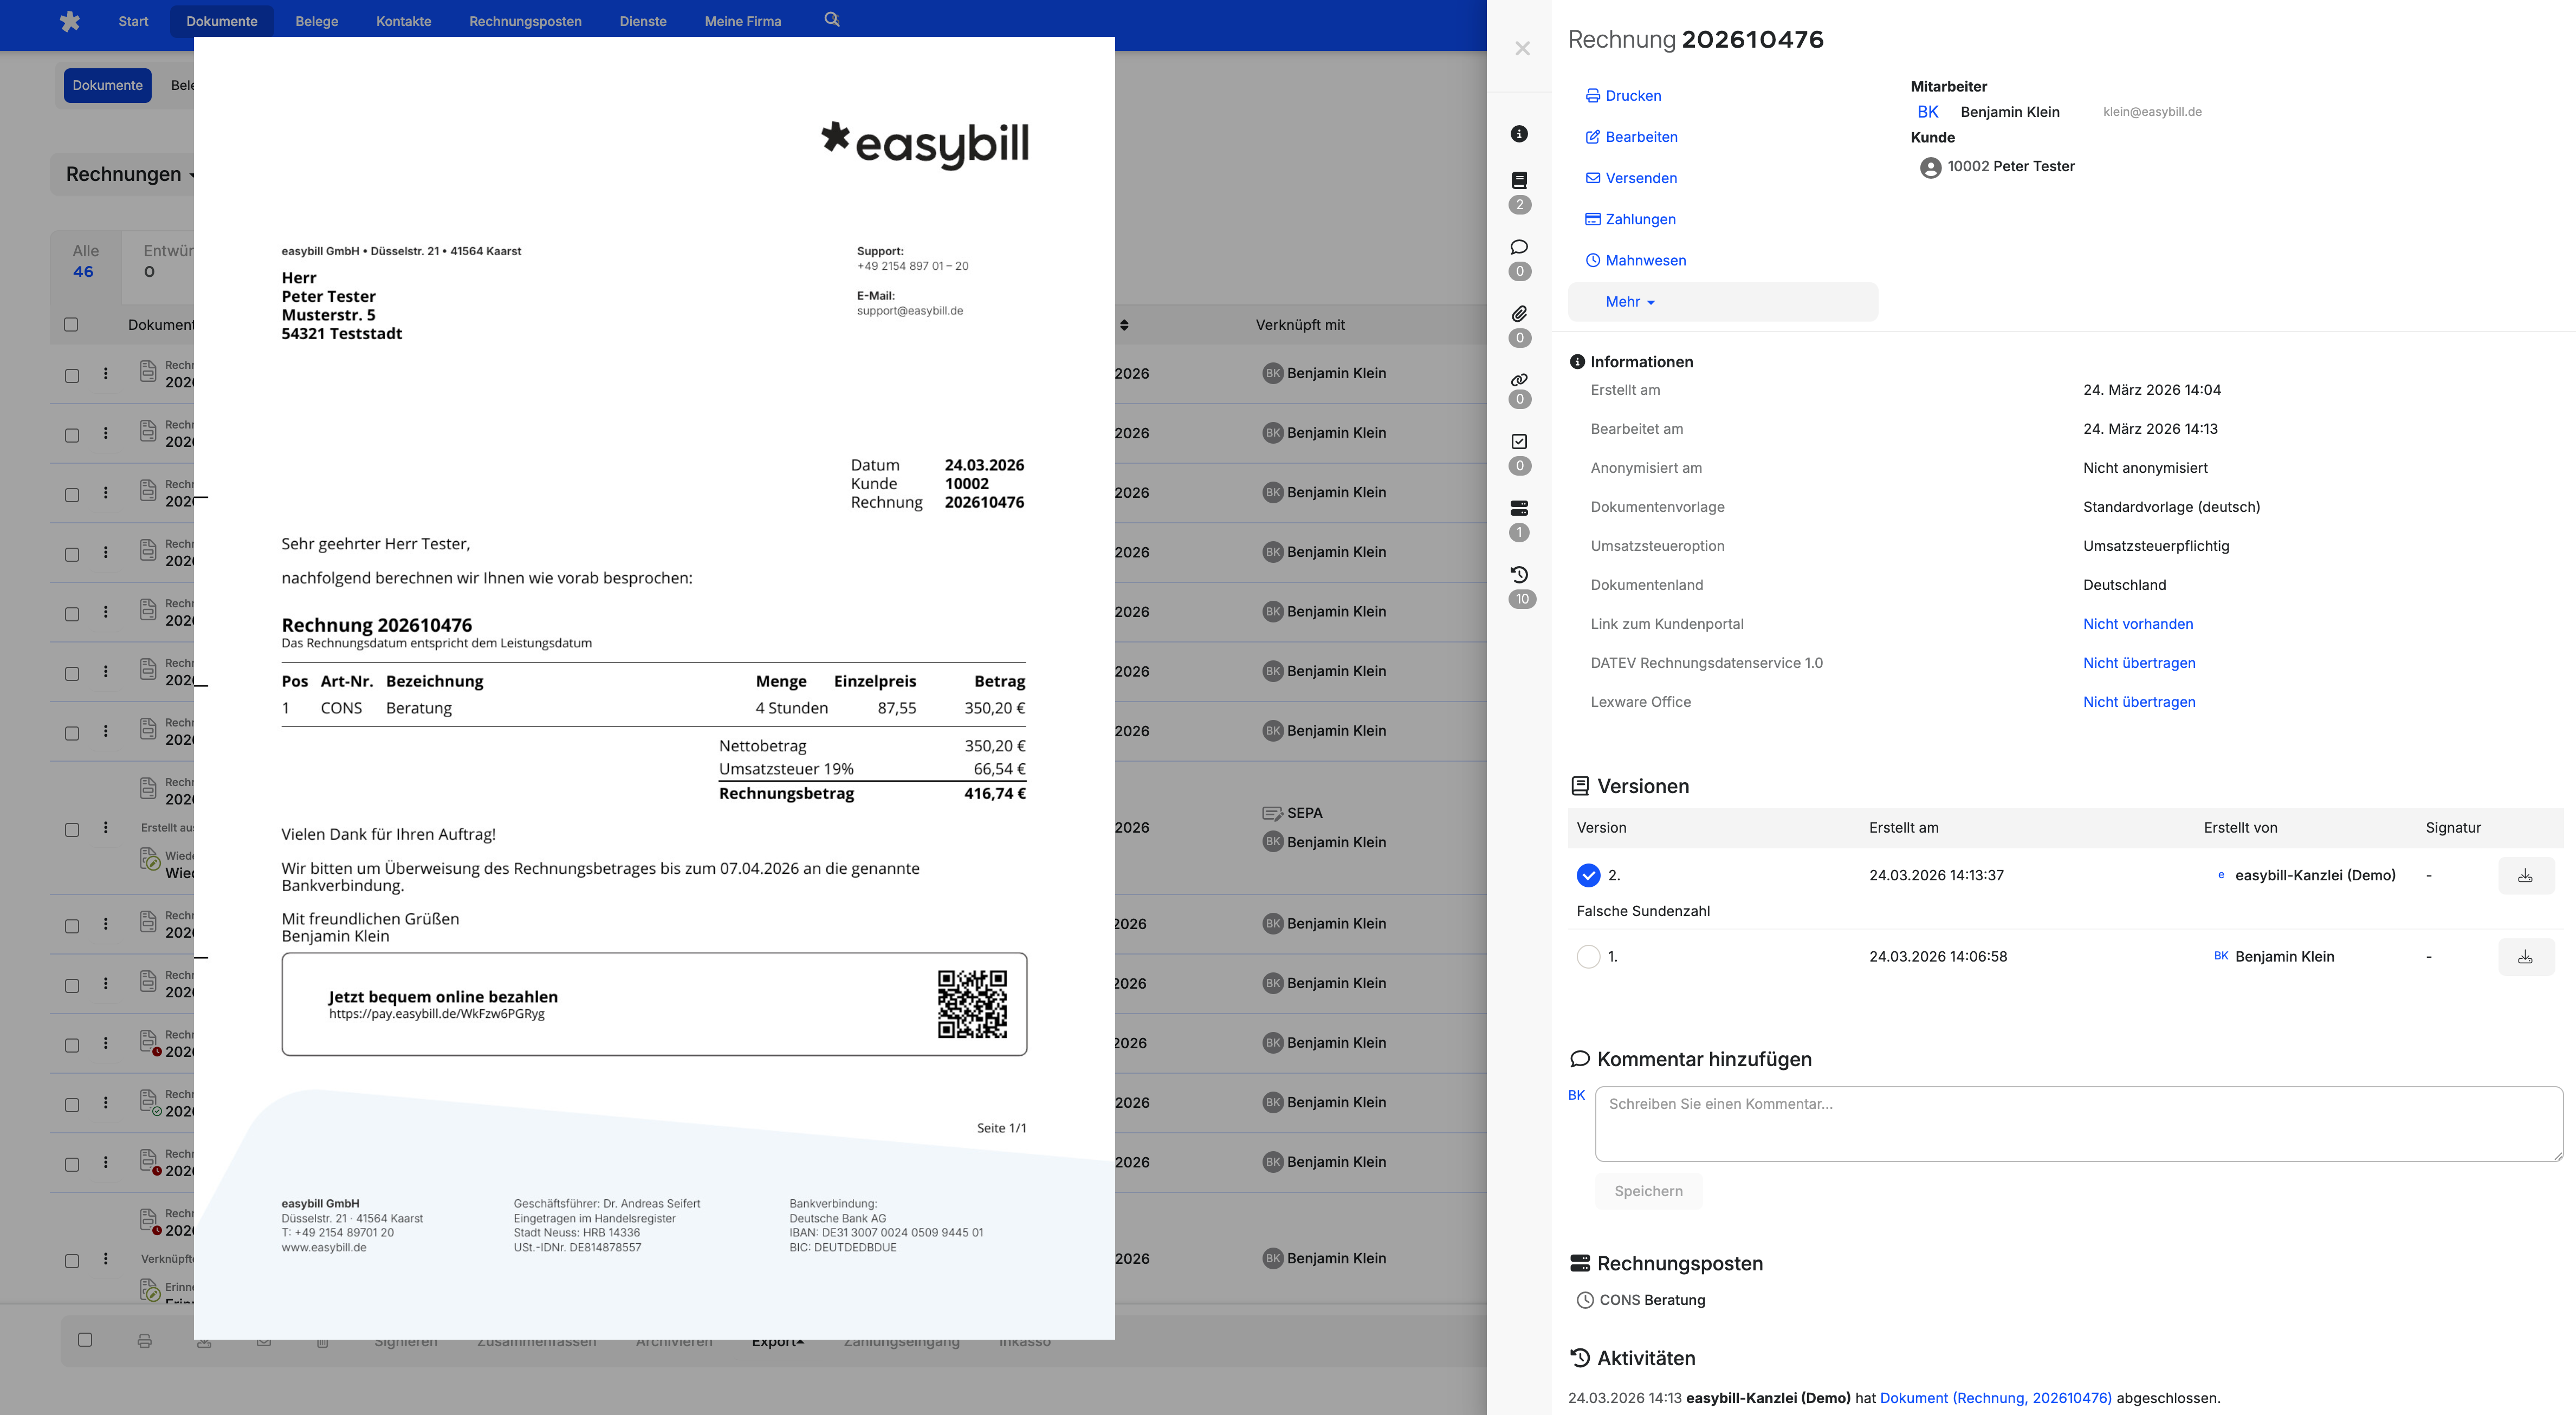Click the easybill star logo

[x=69, y=21]
